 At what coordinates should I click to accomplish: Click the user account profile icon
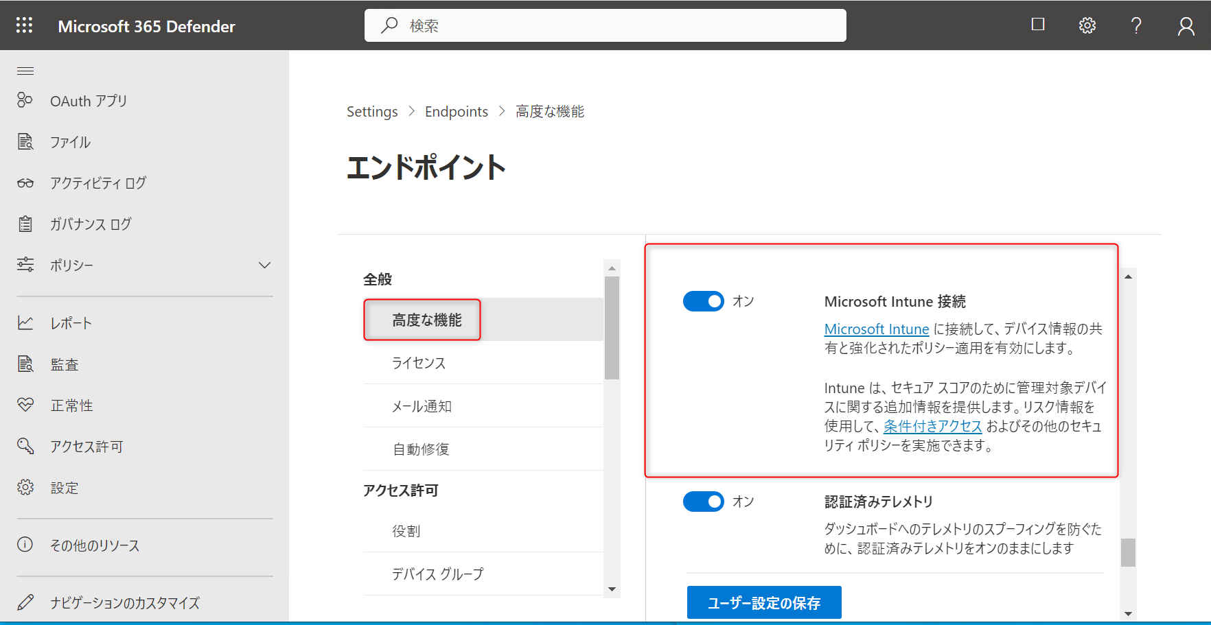(1186, 26)
